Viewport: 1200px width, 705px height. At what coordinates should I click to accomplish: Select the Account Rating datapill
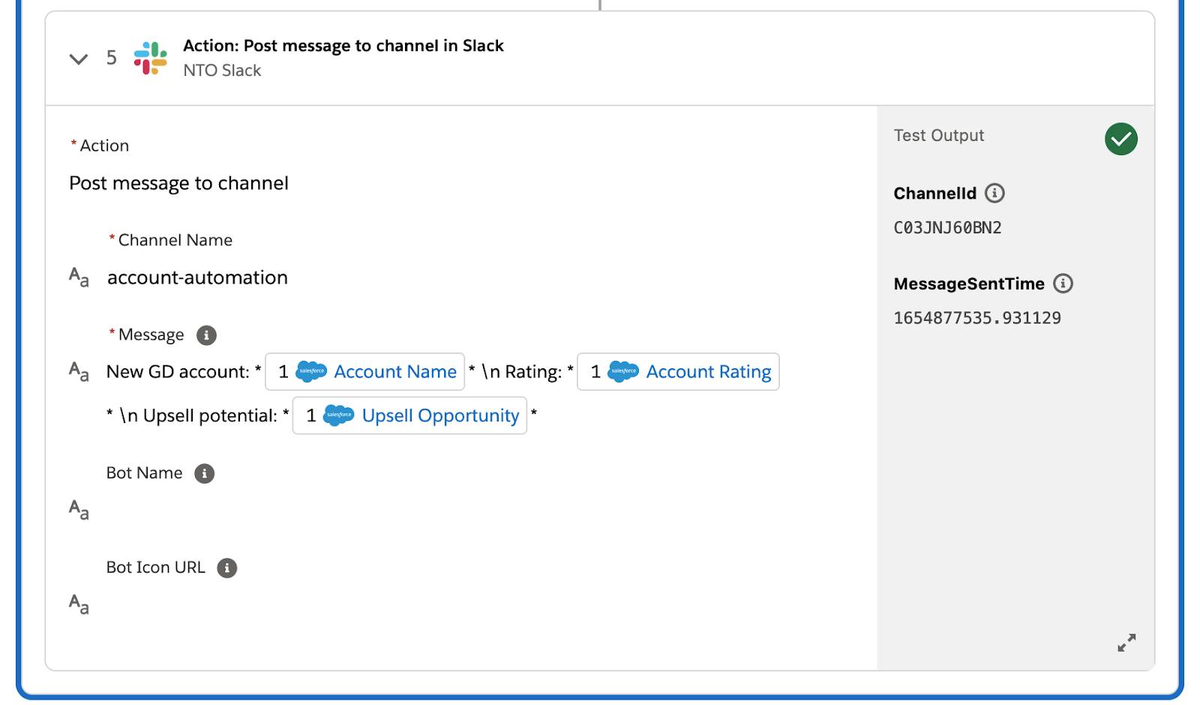click(x=678, y=371)
